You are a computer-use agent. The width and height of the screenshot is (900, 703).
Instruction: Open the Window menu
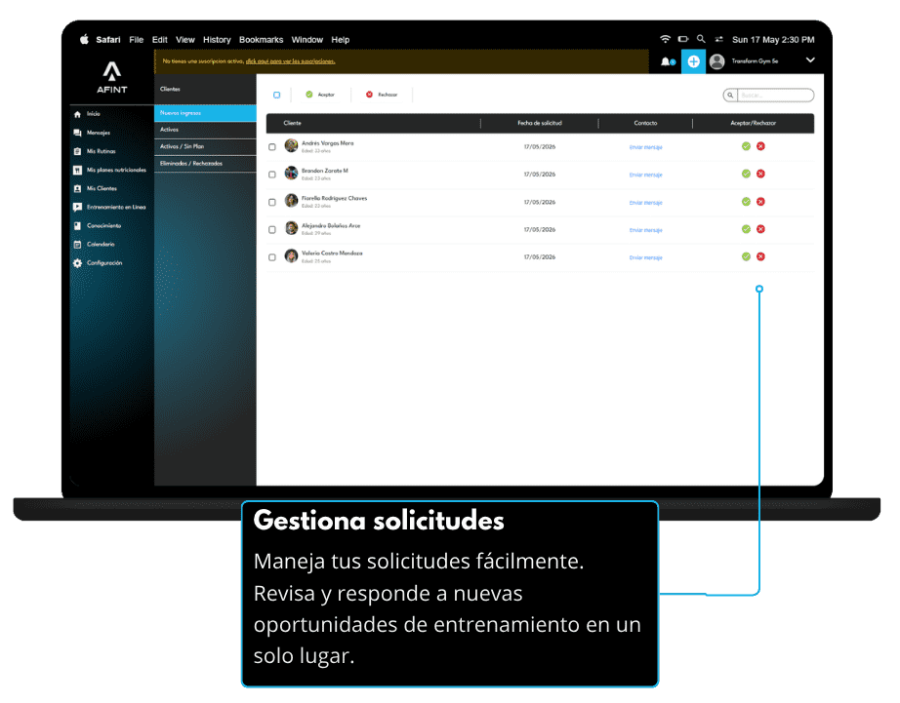click(x=307, y=40)
